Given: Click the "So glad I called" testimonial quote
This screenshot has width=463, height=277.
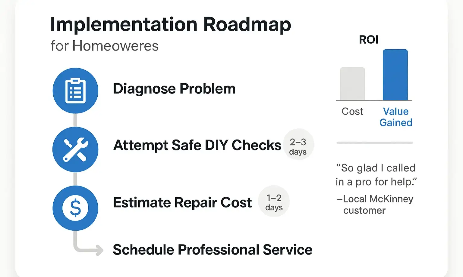Looking at the screenshot, I should [x=376, y=175].
